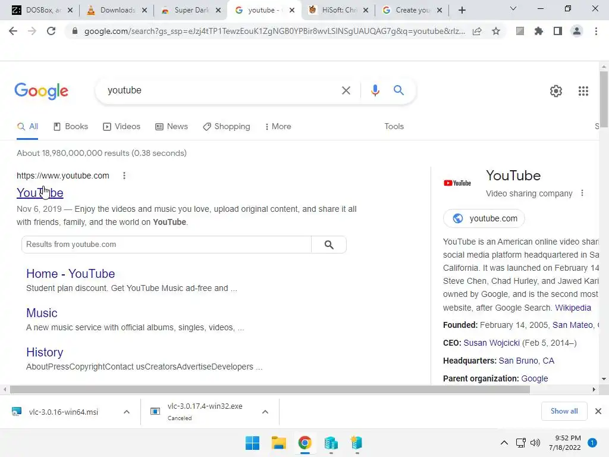Image resolution: width=609 pixels, height=457 pixels.
Task: Open the Wikipedia link
Action: click(573, 308)
